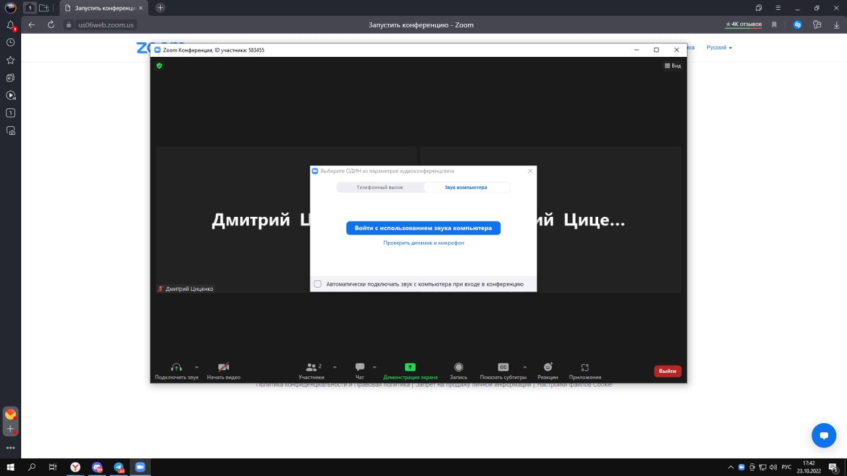Open new tab with plus button
This screenshot has width=847, height=476.
(160, 8)
